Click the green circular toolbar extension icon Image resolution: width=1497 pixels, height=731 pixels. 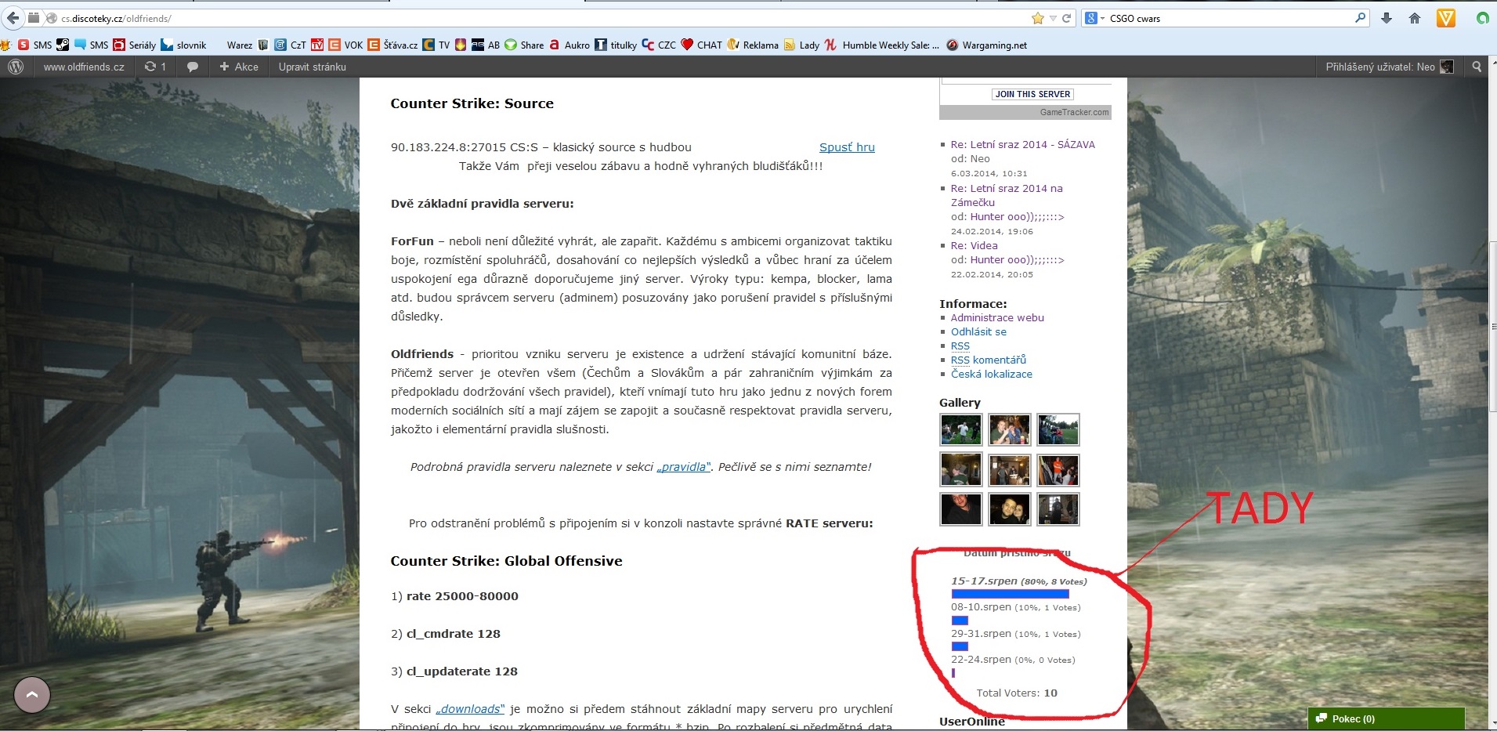pos(1483,18)
